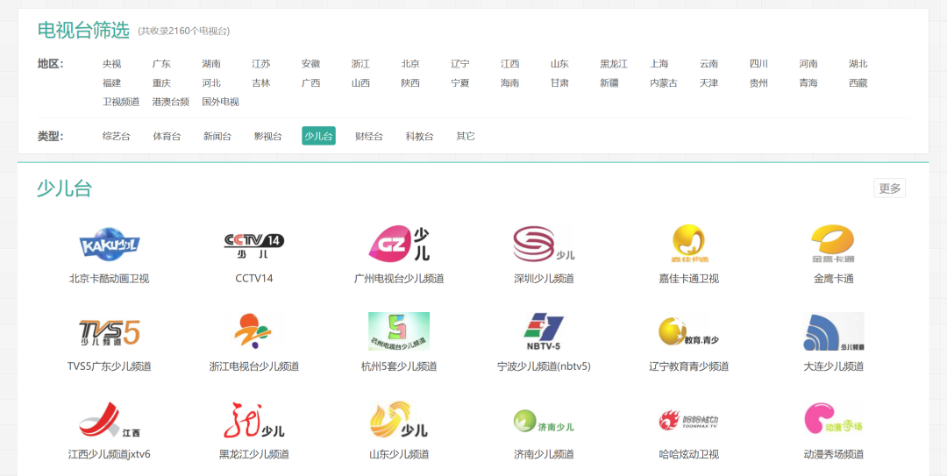Screen dimensions: 947x476
Task: Click the 金鹰卡通 text link
Action: [x=834, y=279]
